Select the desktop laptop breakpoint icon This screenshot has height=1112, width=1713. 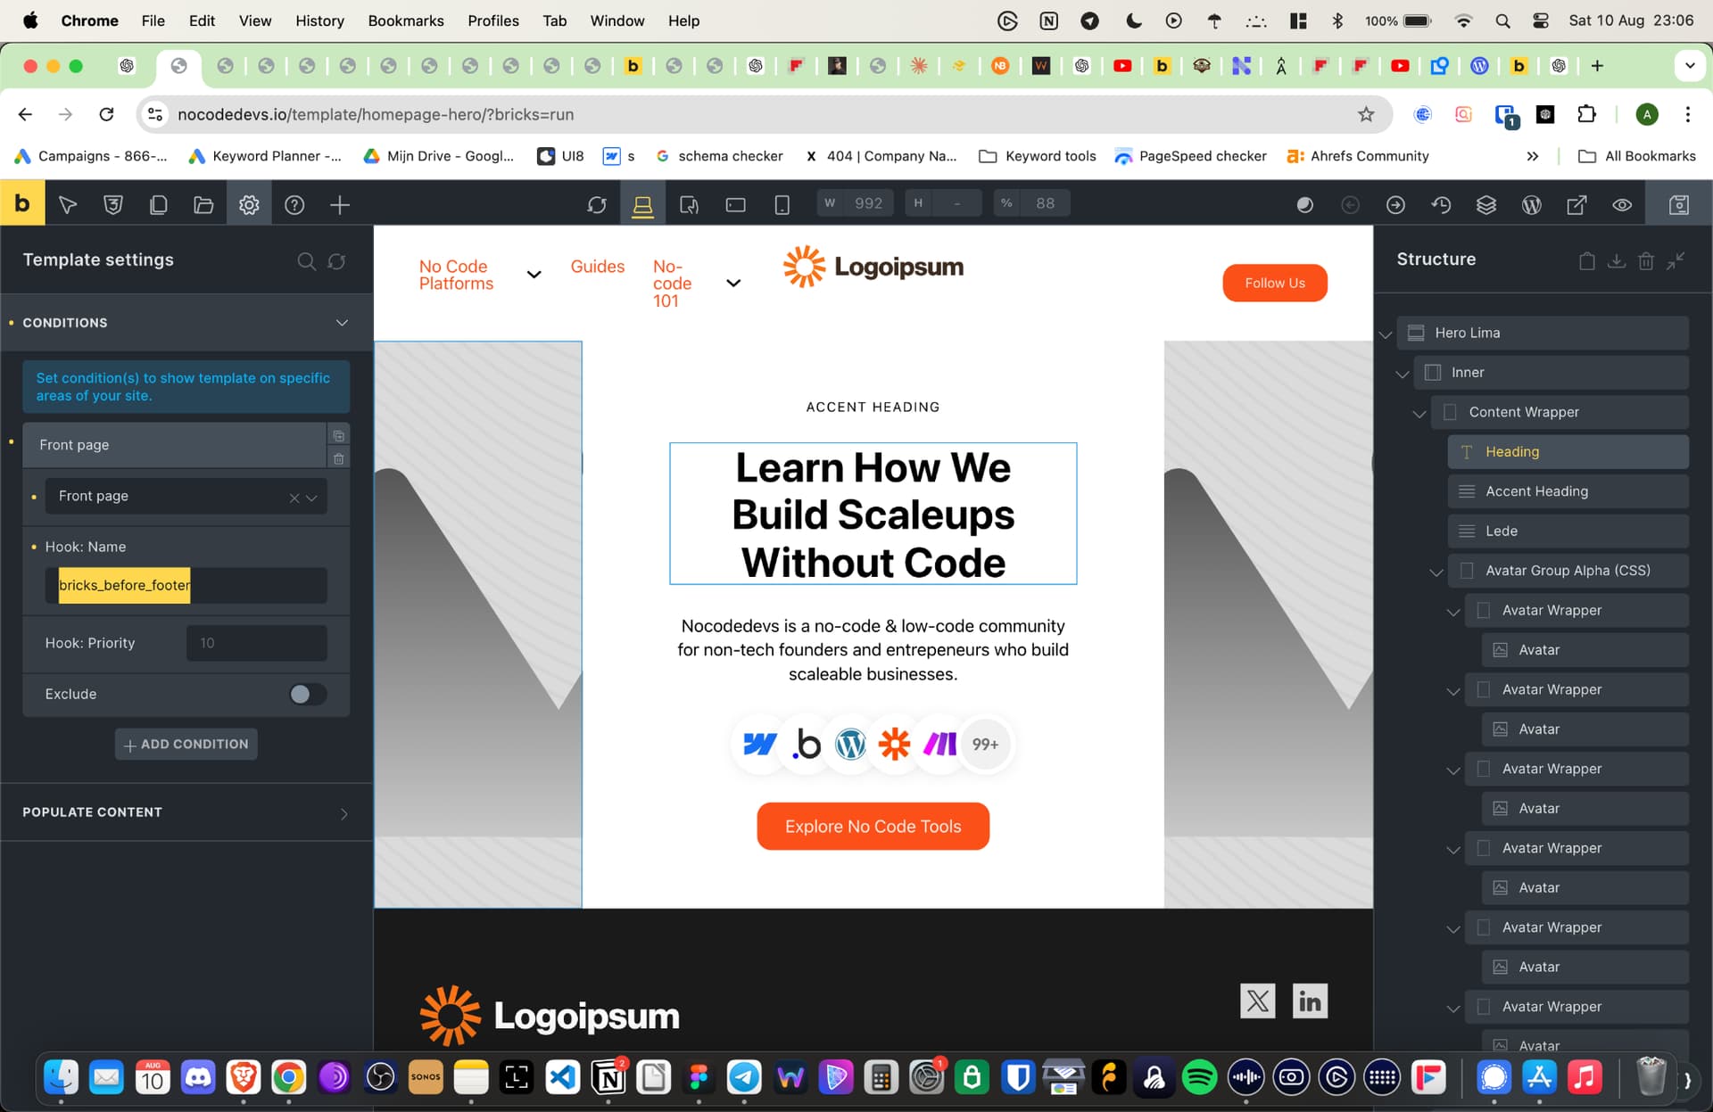[x=642, y=205]
